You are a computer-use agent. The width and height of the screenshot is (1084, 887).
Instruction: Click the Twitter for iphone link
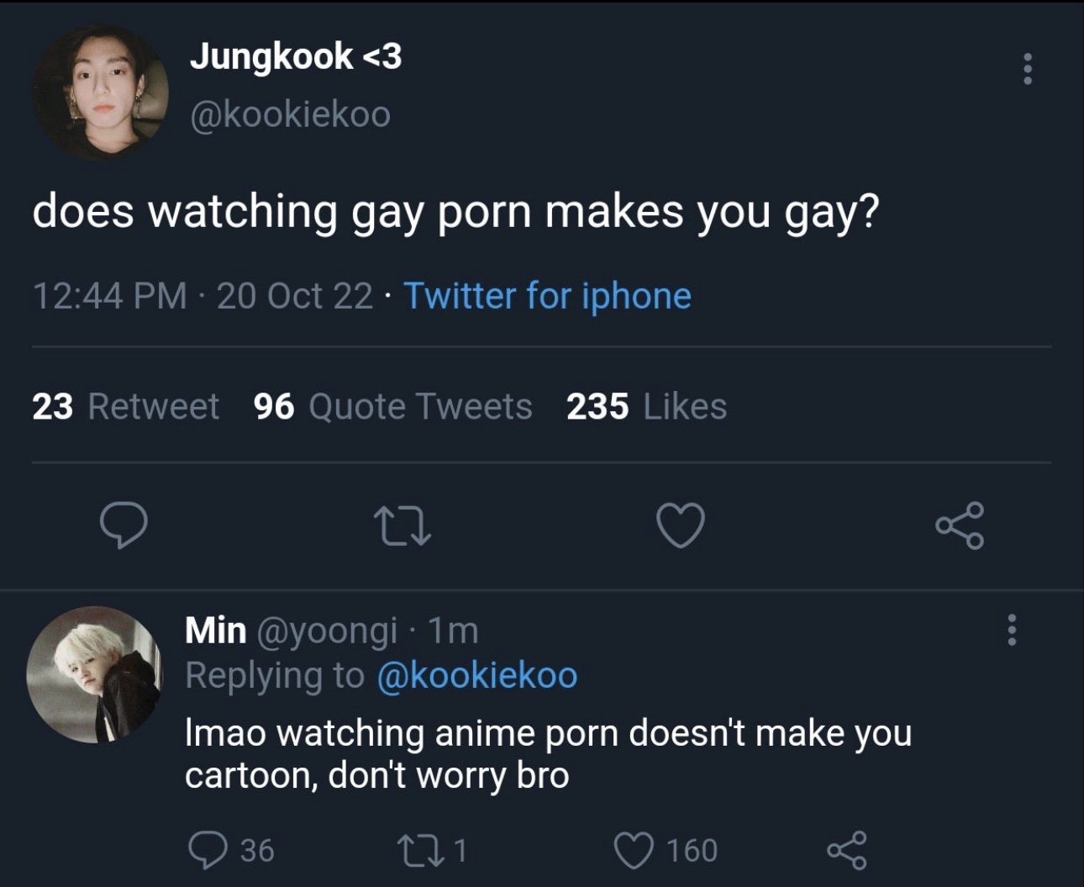[x=547, y=296]
